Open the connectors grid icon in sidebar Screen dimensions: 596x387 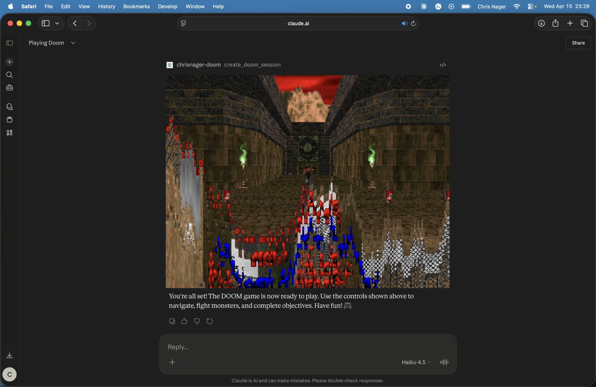coord(9,133)
